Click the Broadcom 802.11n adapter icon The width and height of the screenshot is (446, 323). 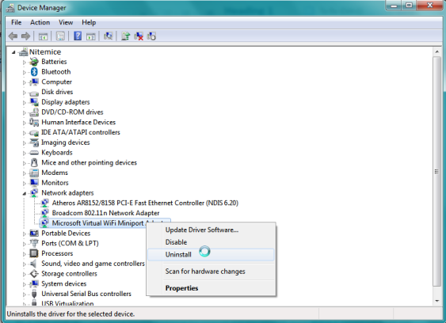[x=44, y=213]
